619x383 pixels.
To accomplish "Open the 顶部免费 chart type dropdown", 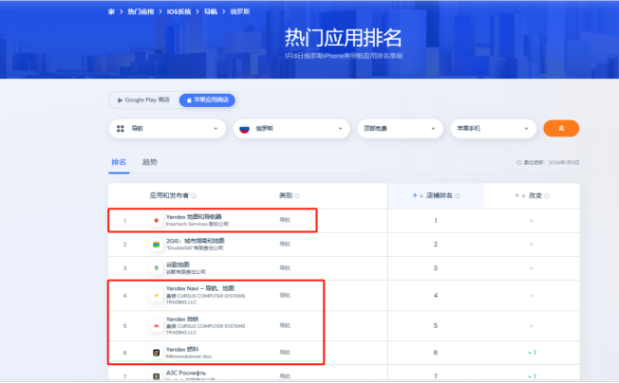I will point(400,129).
